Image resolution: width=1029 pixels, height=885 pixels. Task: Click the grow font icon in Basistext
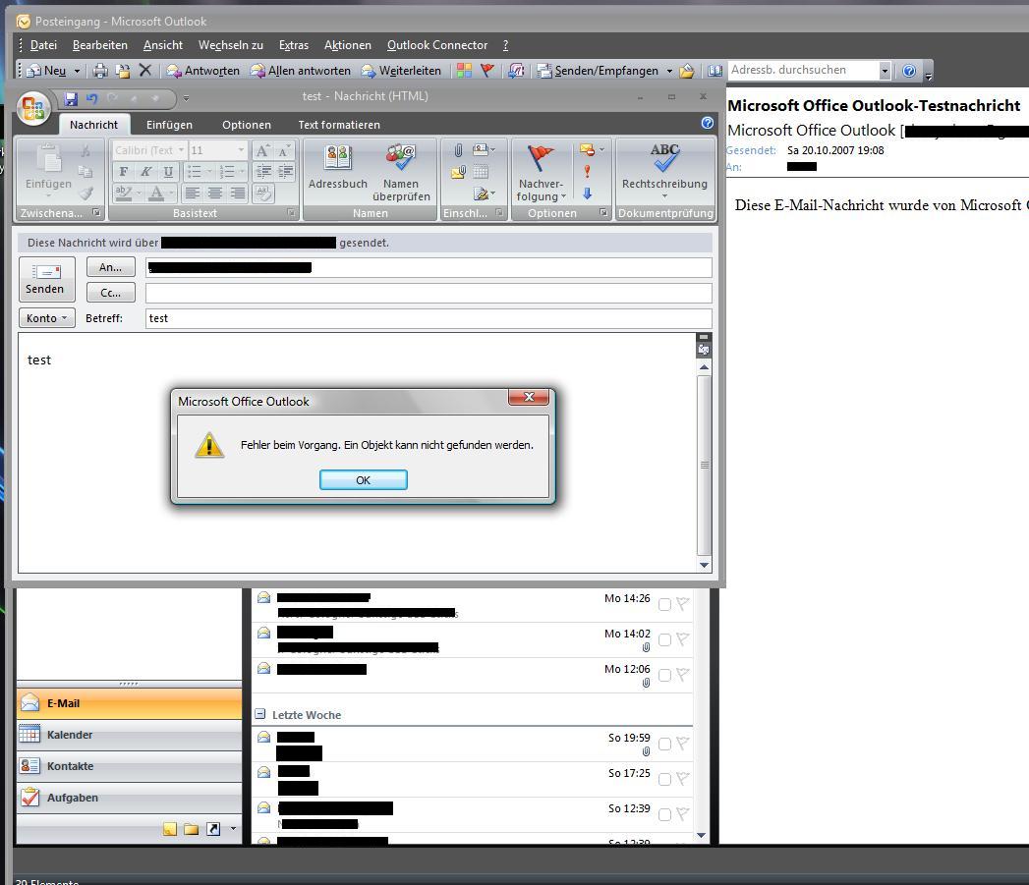point(262,151)
